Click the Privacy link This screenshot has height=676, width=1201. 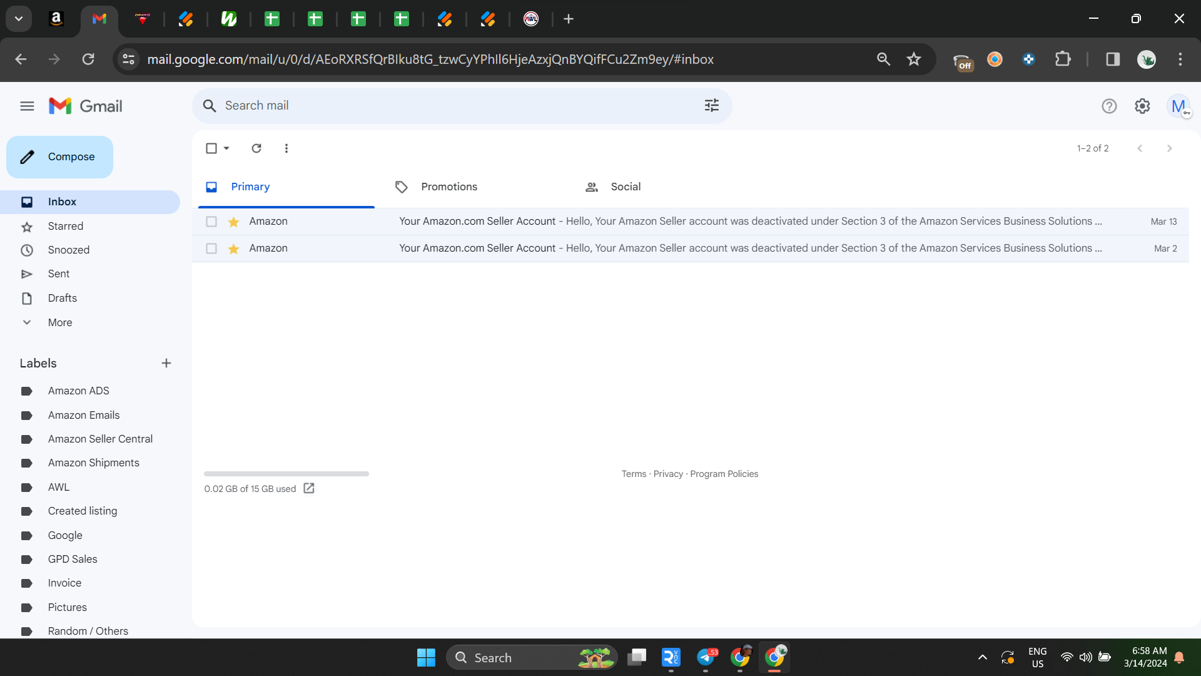pyautogui.click(x=668, y=474)
